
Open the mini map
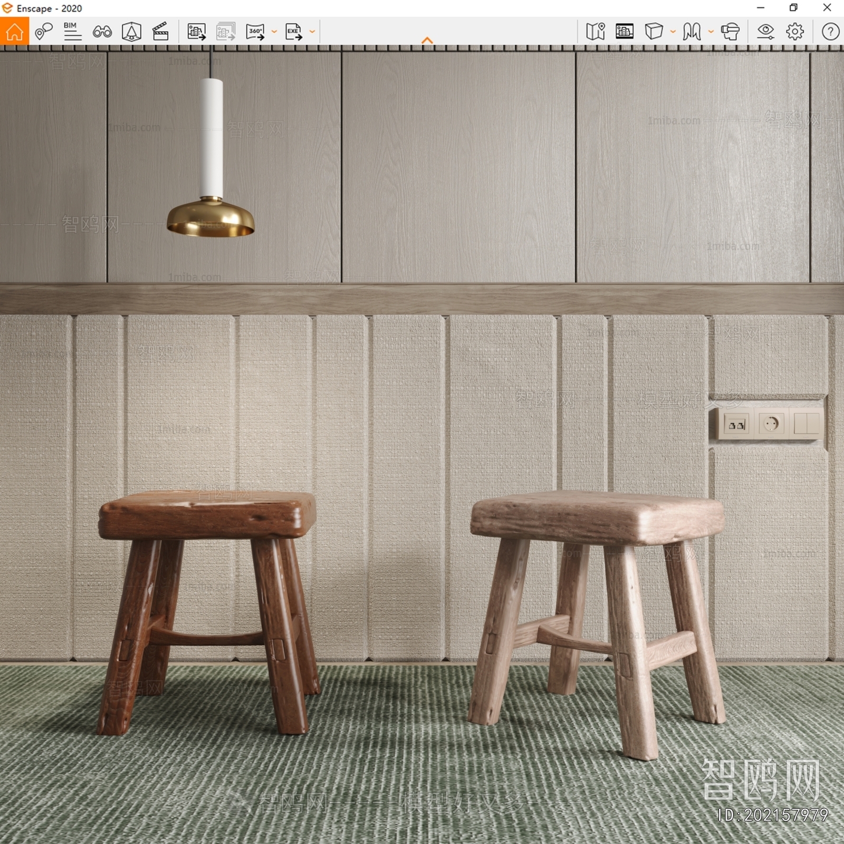pyautogui.click(x=595, y=32)
